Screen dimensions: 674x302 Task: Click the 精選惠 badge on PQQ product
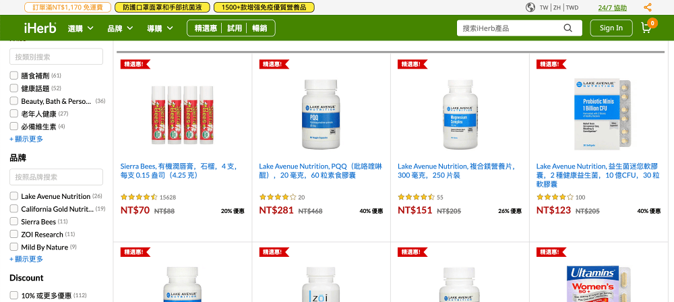point(274,64)
